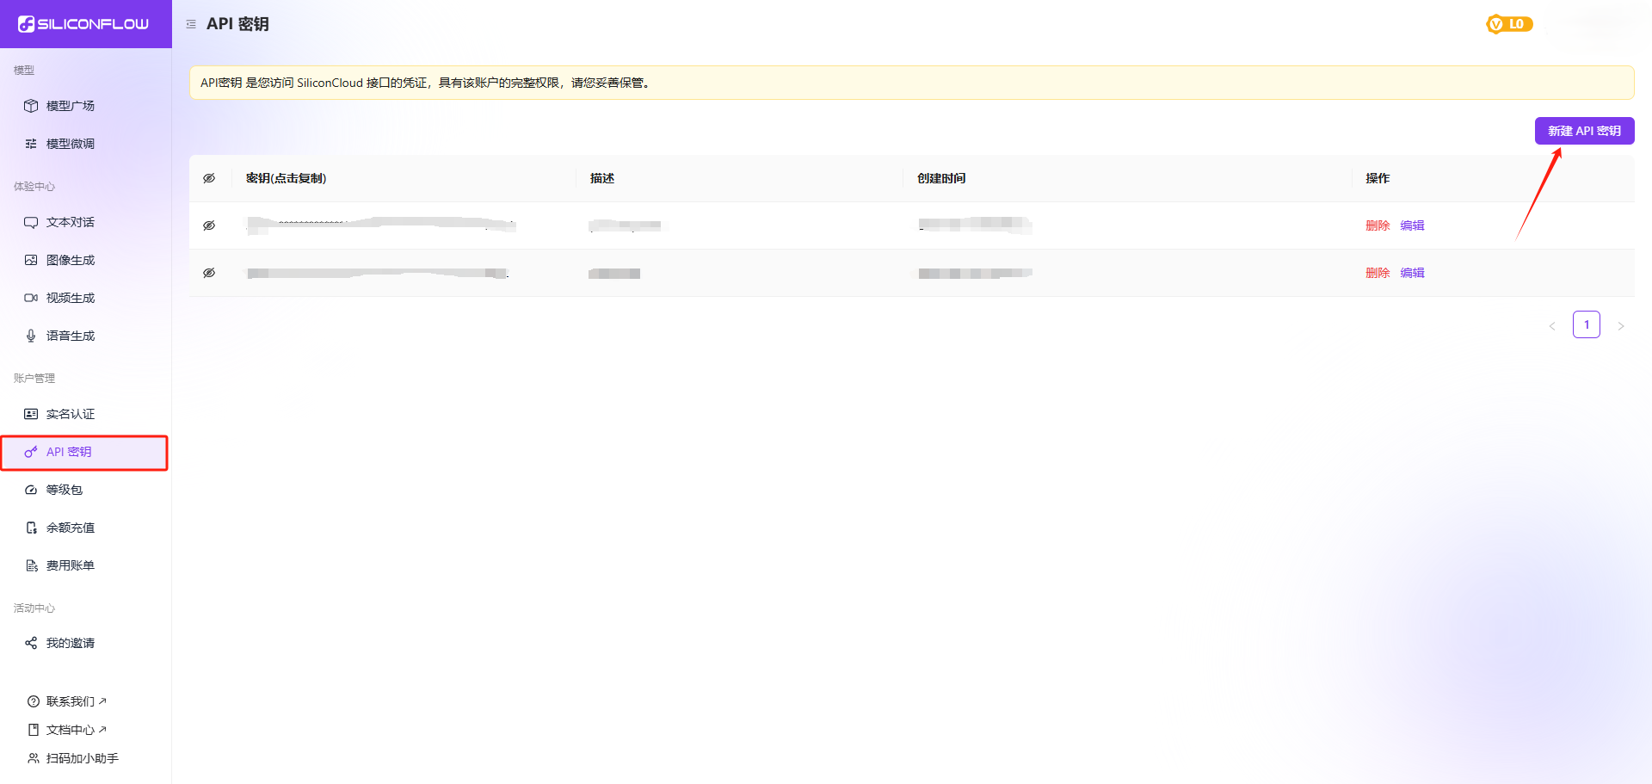Screen dimensions: 1652x784
Task: Go to 文本对话 chat page
Action: [x=71, y=222]
